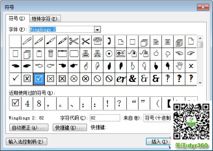Pick the thumbs up symbol
This screenshot has height=151, width=213.
pos(156,54)
